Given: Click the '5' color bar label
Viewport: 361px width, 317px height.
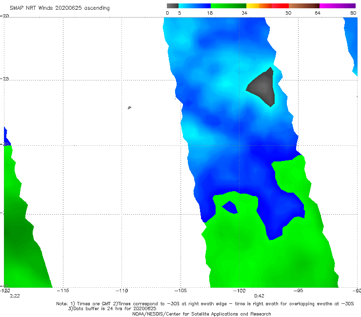Looking at the screenshot, I should tap(180, 13).
